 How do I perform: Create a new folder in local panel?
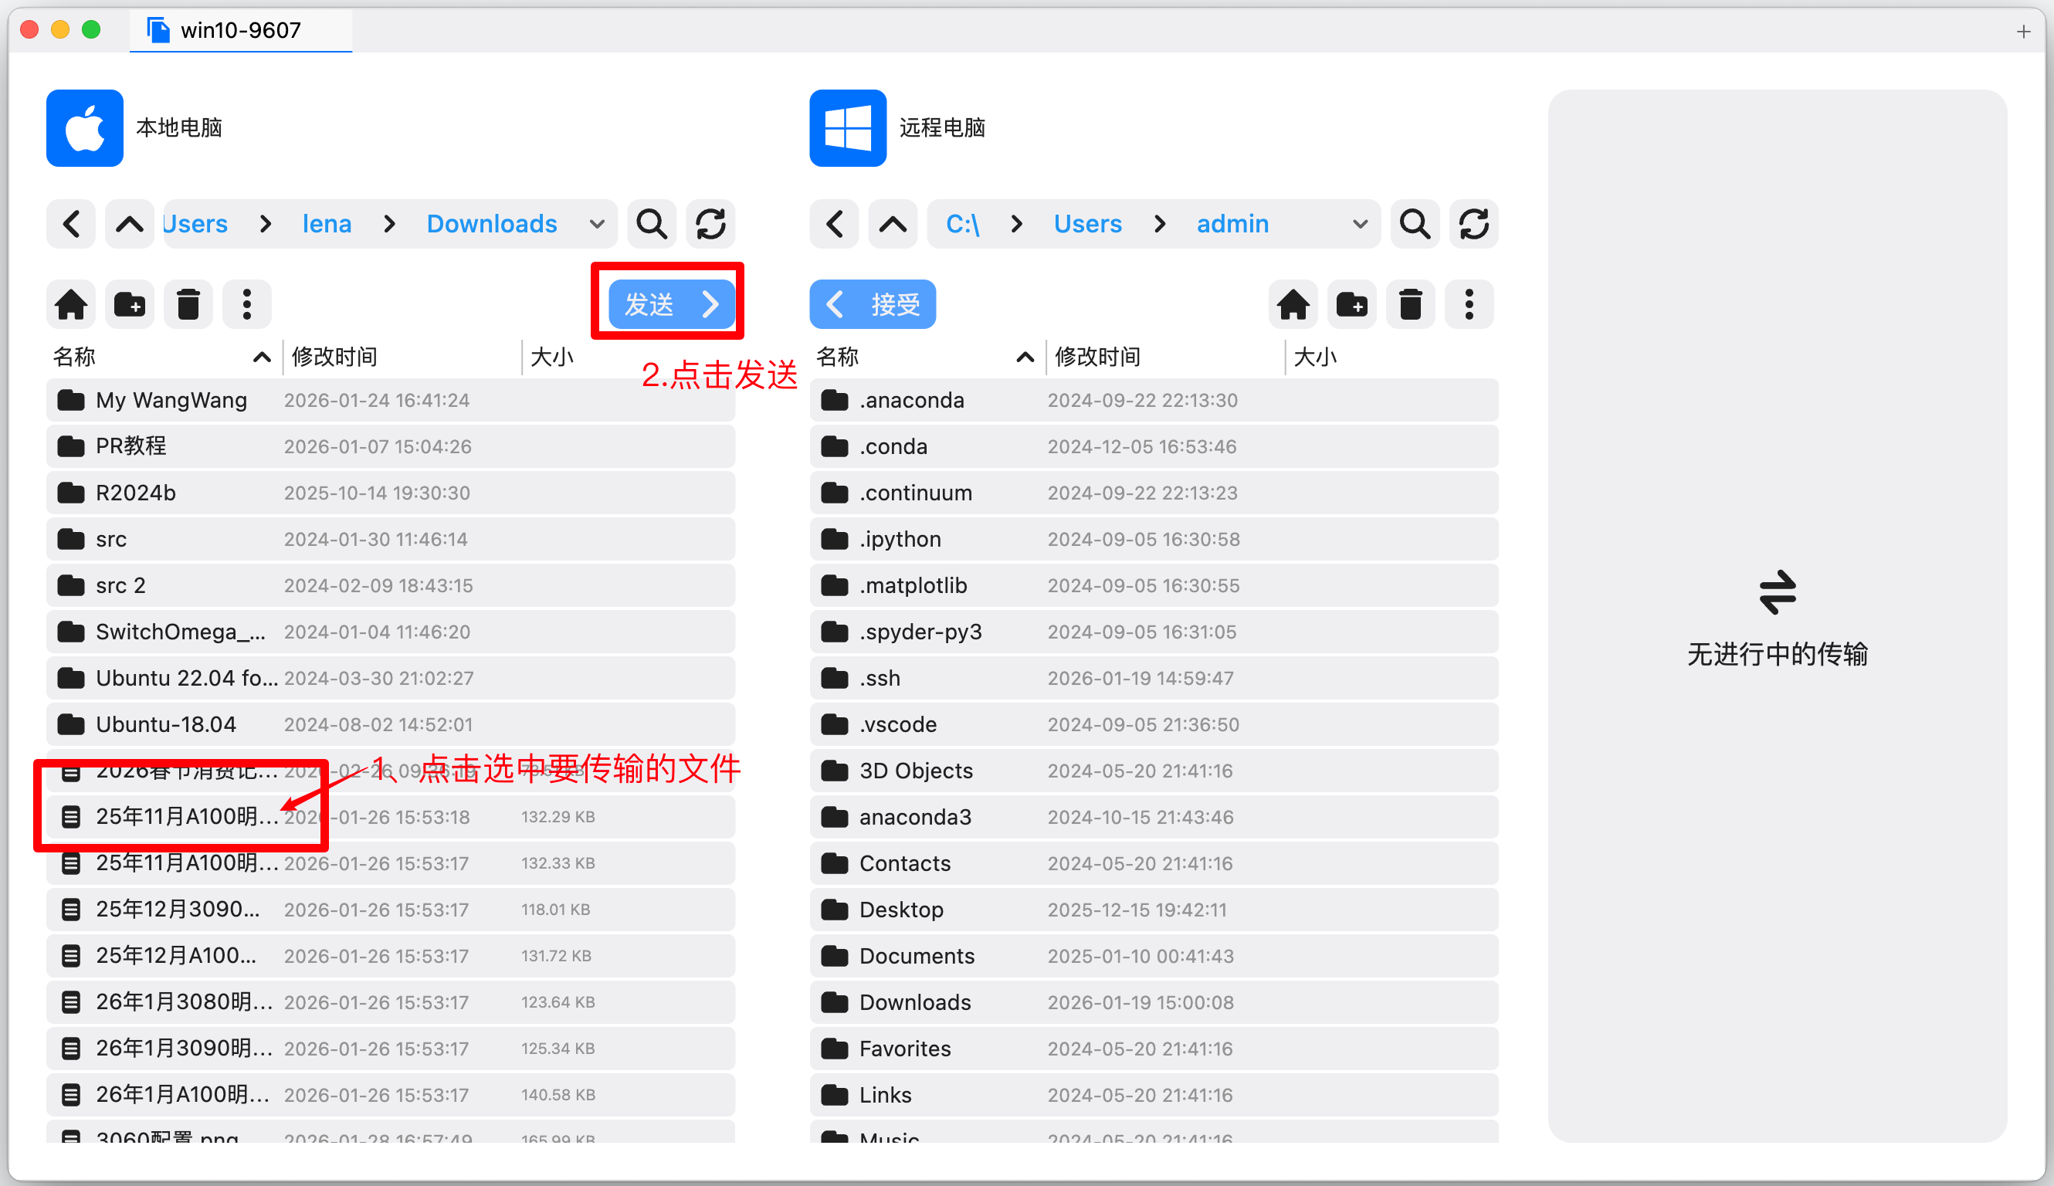[x=130, y=303]
